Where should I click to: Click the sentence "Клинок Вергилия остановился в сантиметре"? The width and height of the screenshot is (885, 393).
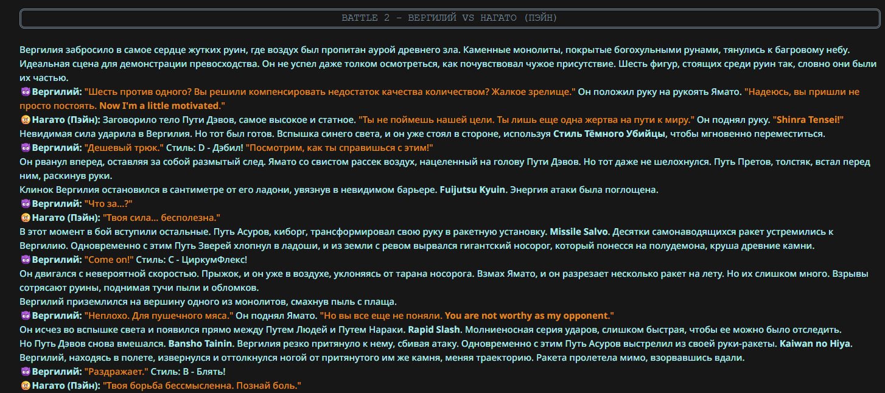[228, 190]
